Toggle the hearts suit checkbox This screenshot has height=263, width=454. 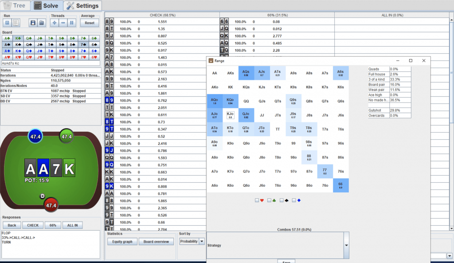click(257, 200)
